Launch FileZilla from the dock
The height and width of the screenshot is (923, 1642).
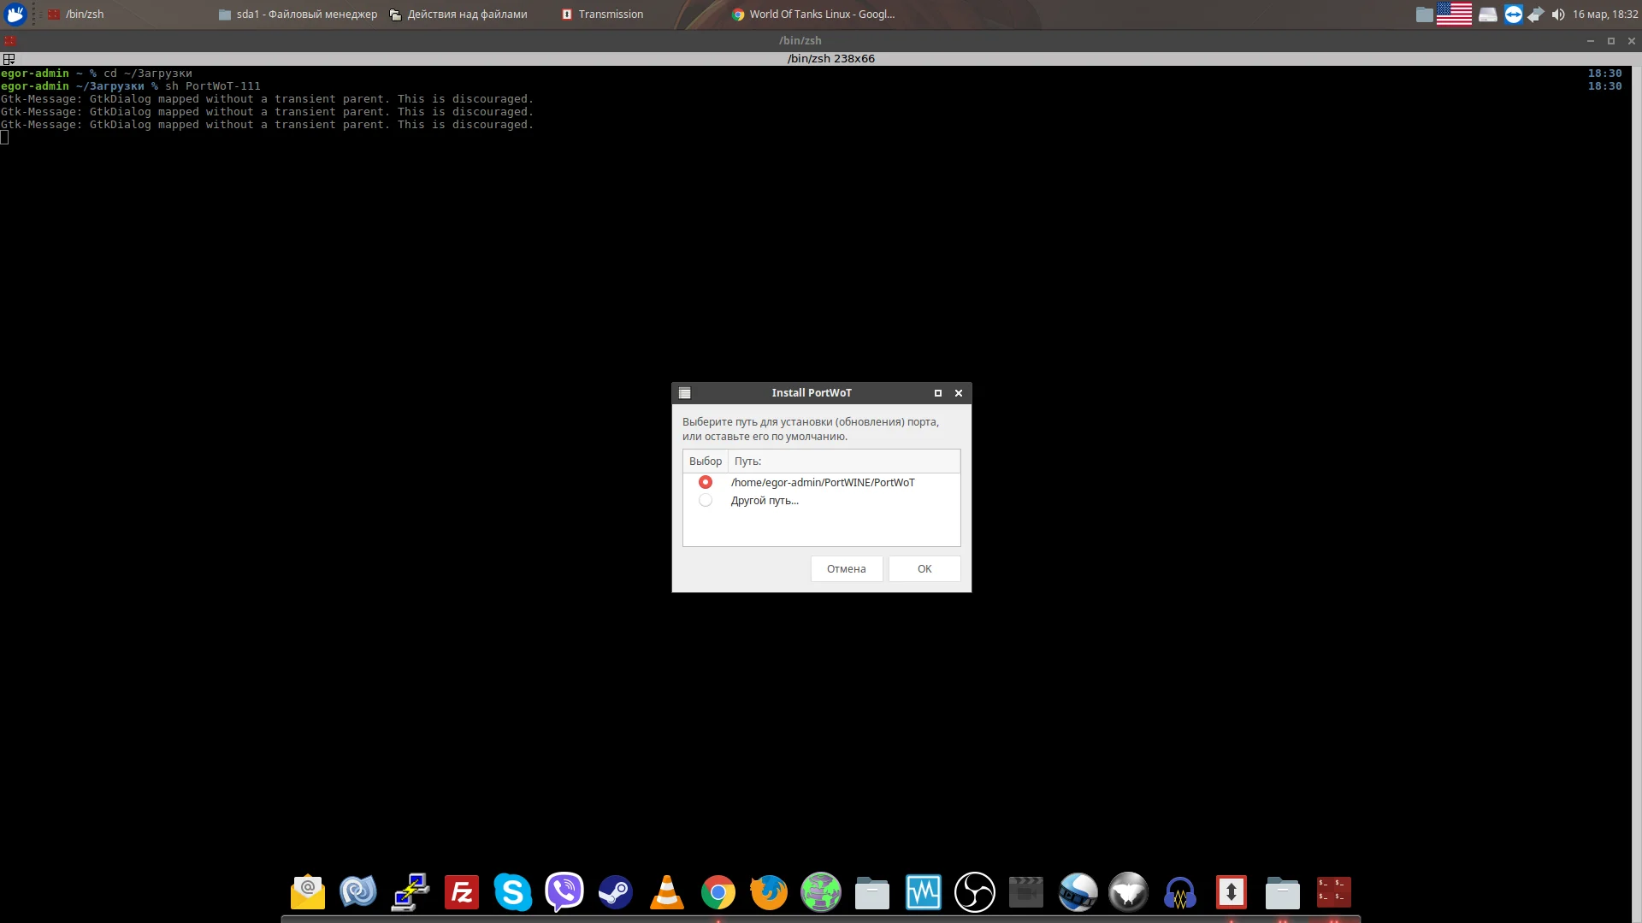(461, 893)
